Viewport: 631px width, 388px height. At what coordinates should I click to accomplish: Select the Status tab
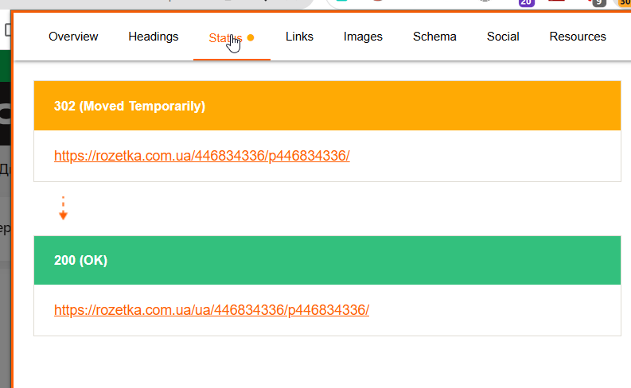[x=232, y=38]
